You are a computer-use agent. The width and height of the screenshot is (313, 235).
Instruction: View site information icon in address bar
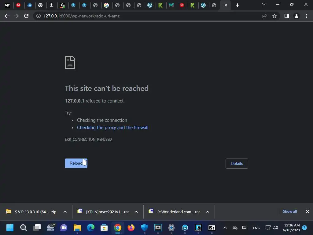click(x=38, y=16)
